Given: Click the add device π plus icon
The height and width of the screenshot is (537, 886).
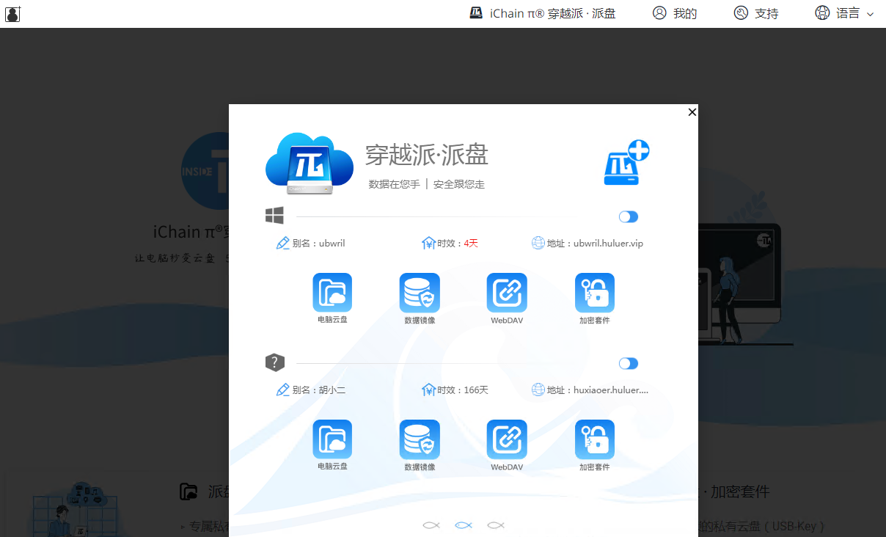Looking at the screenshot, I should coord(626,162).
